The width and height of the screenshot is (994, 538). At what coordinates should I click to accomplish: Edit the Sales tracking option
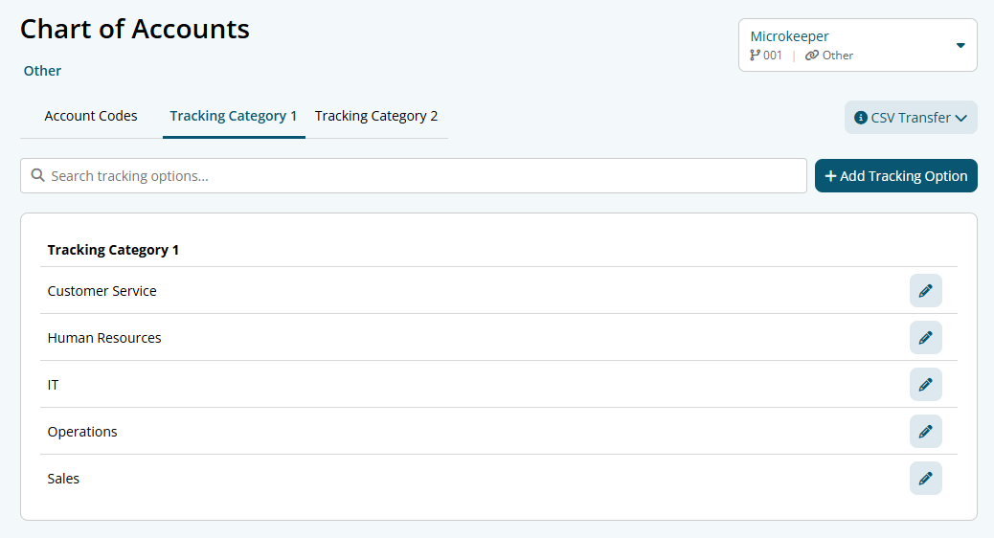pos(925,478)
